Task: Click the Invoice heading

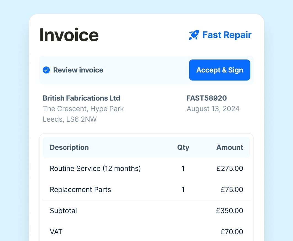Action: point(69,35)
